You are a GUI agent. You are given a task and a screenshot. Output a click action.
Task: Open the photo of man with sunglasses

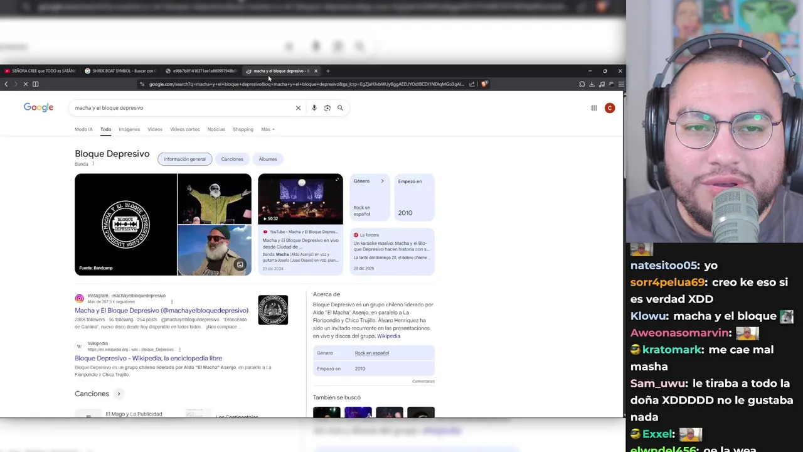click(215, 250)
